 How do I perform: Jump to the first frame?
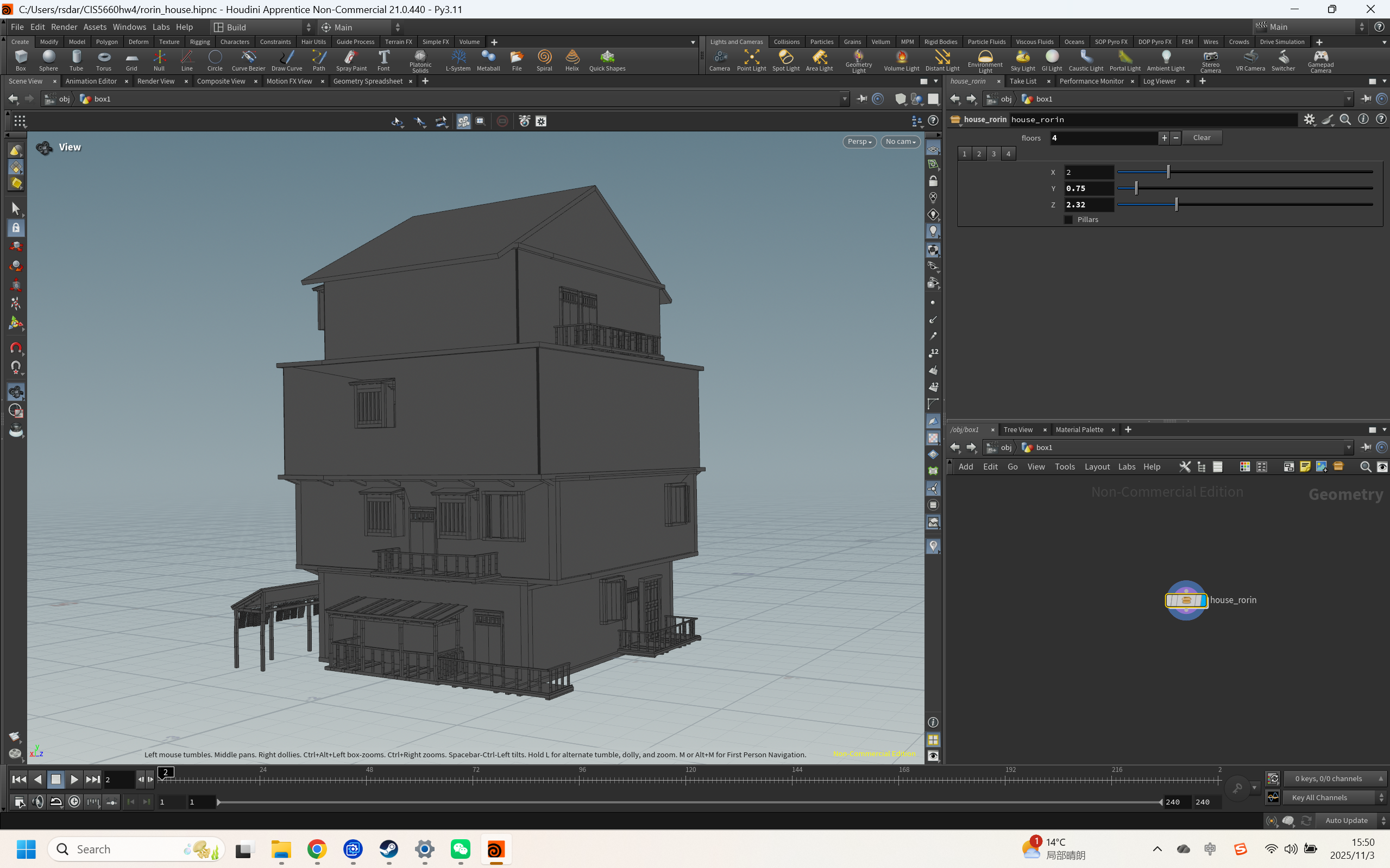click(19, 779)
